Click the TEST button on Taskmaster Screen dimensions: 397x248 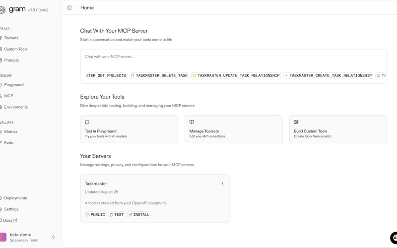117,215
